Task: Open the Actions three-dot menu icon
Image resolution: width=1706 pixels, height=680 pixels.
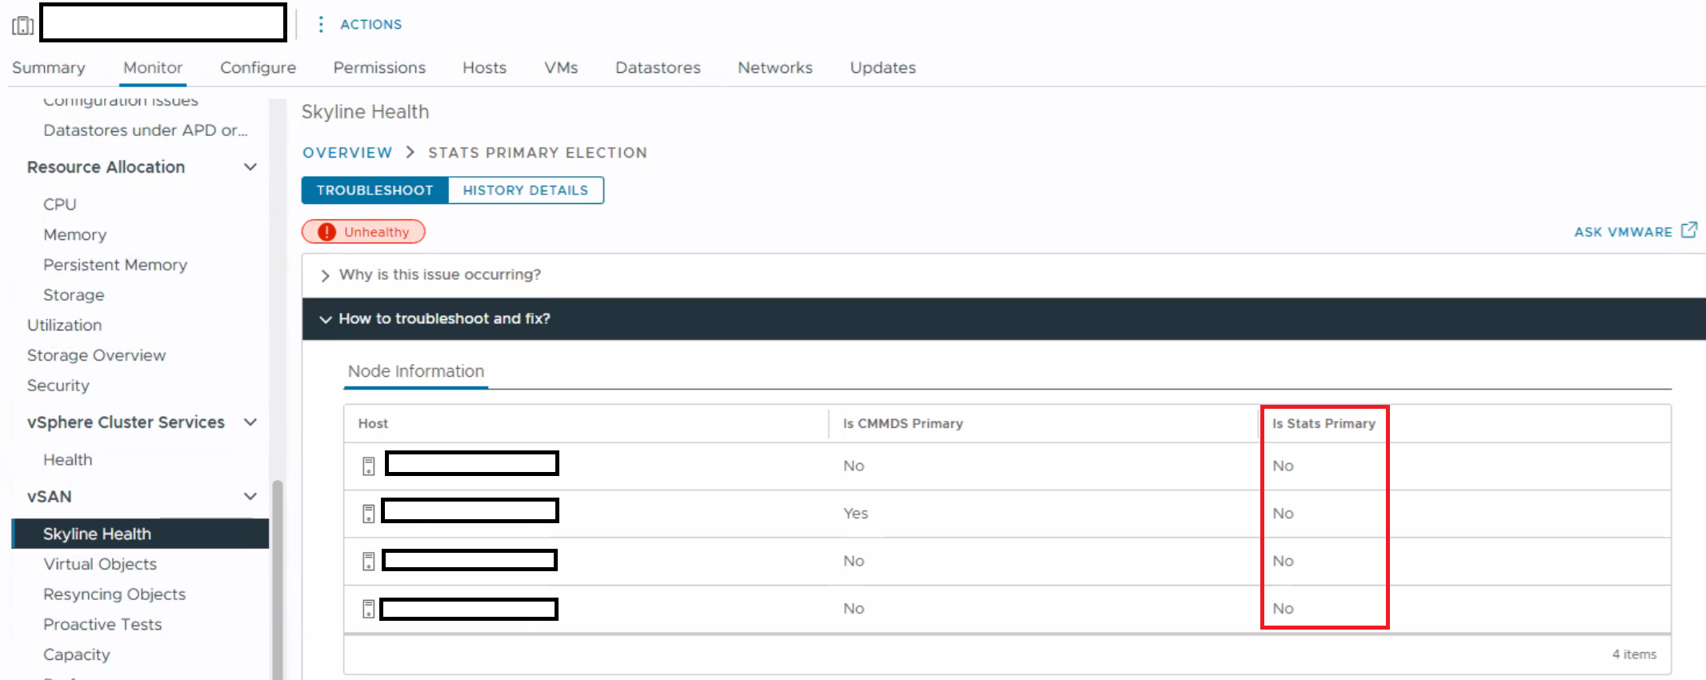Action: (320, 24)
